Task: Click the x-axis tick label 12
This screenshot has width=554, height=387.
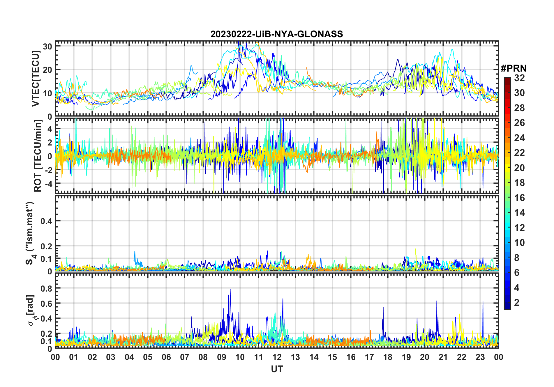Action: click(x=277, y=357)
